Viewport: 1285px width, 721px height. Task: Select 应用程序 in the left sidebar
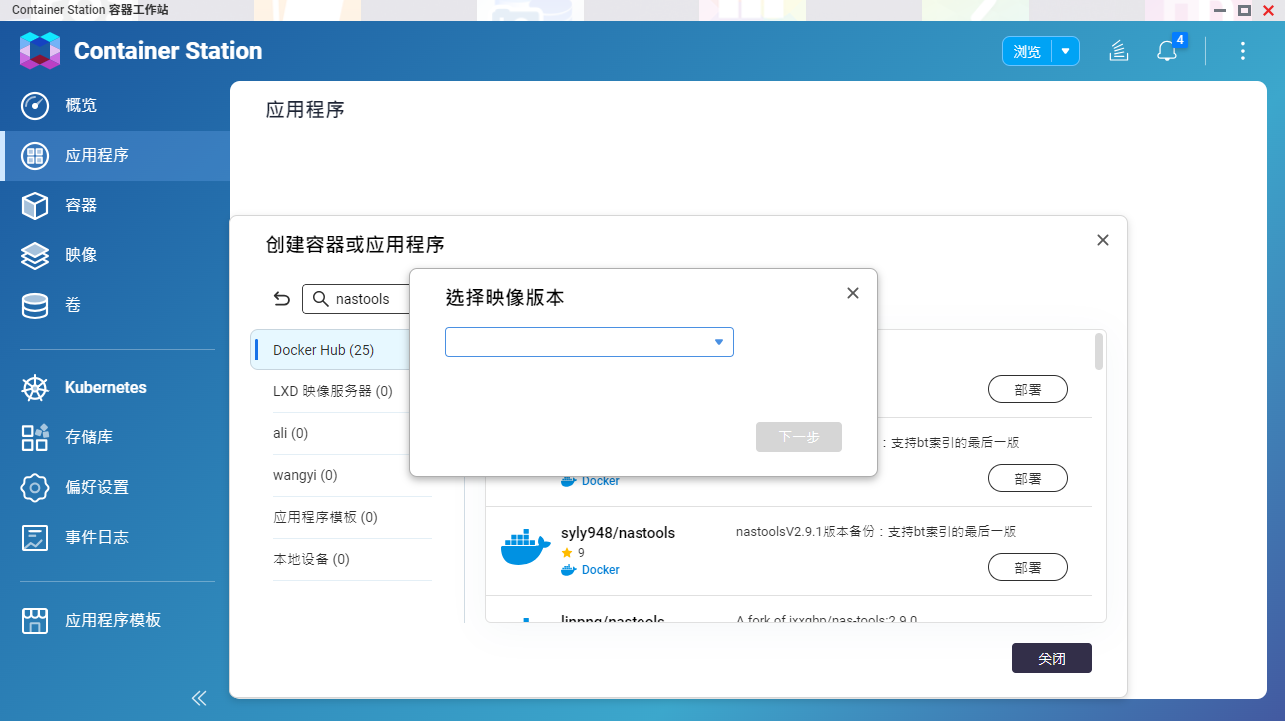tap(115, 155)
